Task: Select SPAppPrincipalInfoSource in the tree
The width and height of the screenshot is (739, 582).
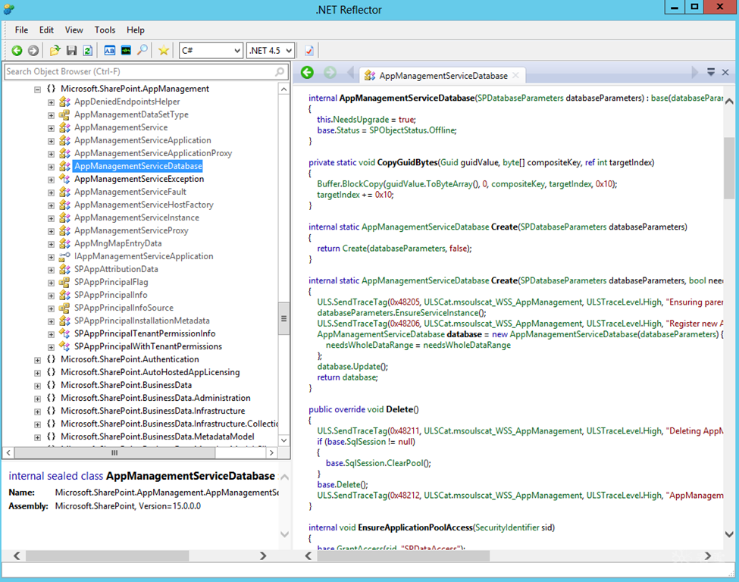Action: (124, 308)
